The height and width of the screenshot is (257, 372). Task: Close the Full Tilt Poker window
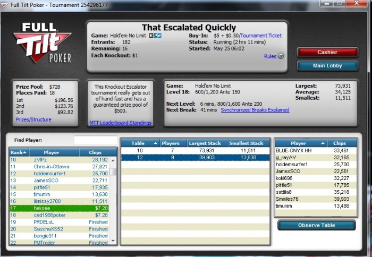[357, 3]
